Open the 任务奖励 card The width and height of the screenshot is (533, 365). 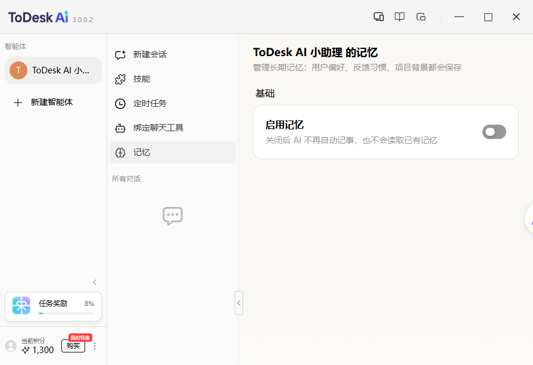coord(54,307)
